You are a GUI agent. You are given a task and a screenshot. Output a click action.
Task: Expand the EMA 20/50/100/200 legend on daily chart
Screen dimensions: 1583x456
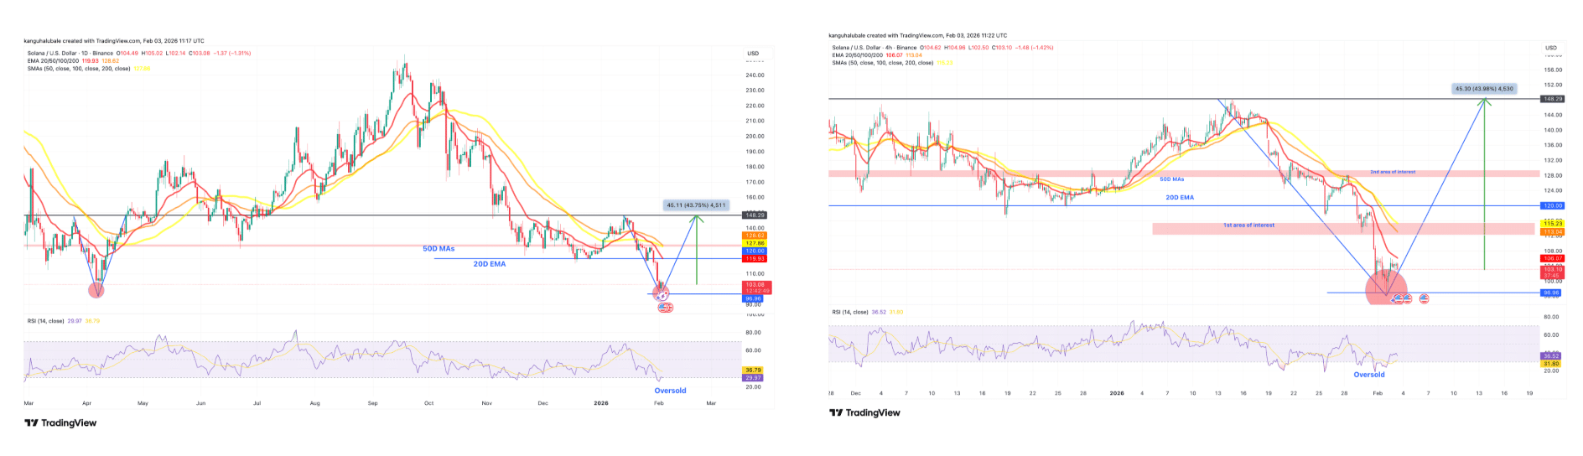pos(52,61)
